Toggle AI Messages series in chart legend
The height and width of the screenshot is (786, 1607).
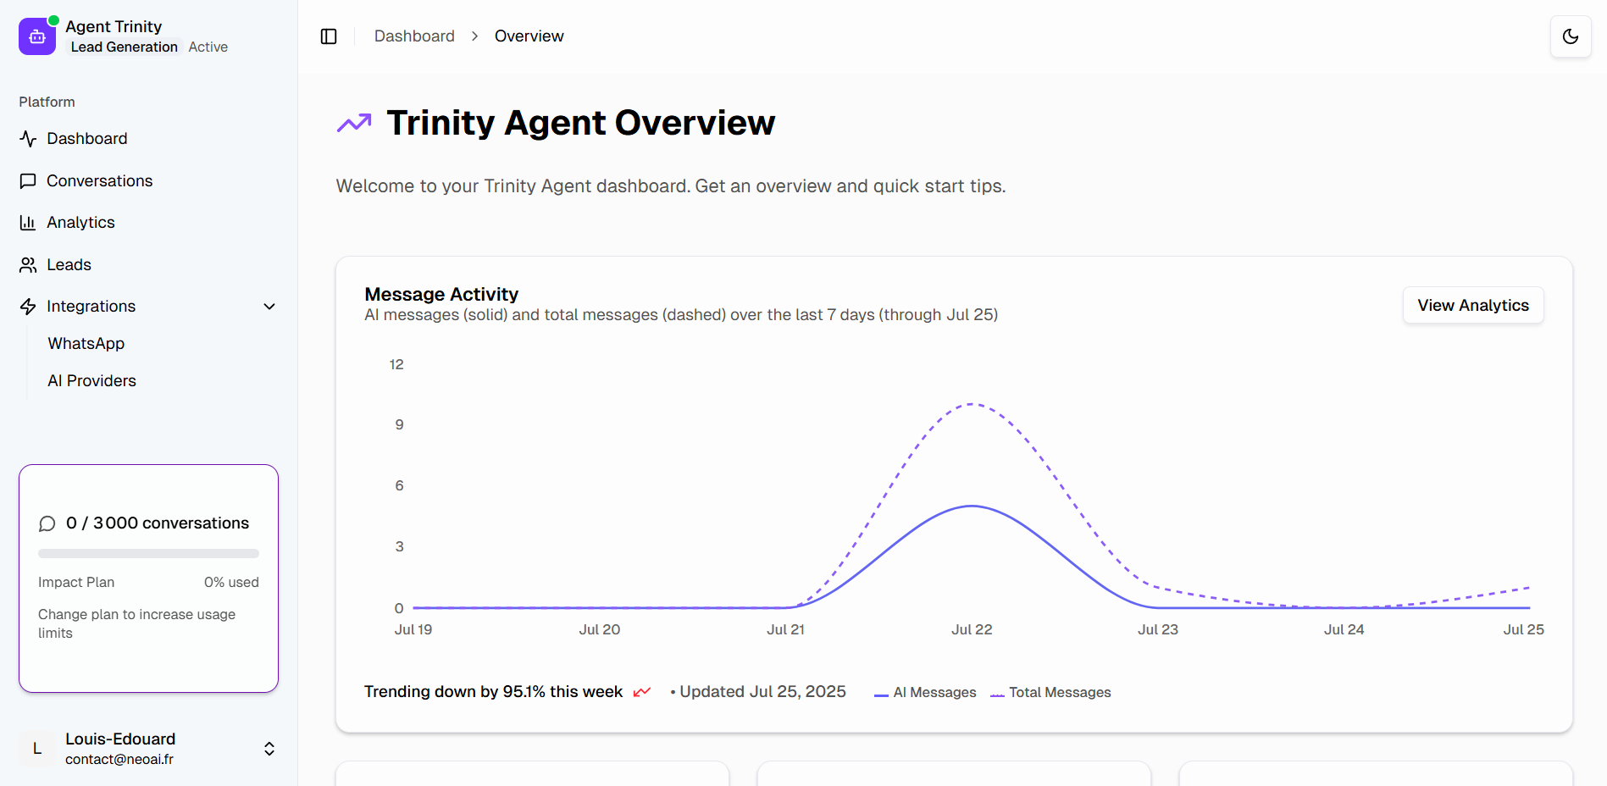(x=925, y=693)
